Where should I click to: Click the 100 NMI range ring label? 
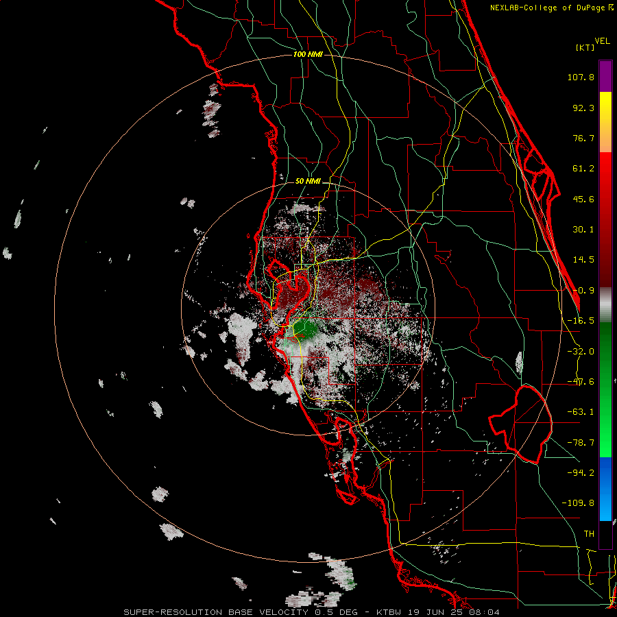pos(308,54)
